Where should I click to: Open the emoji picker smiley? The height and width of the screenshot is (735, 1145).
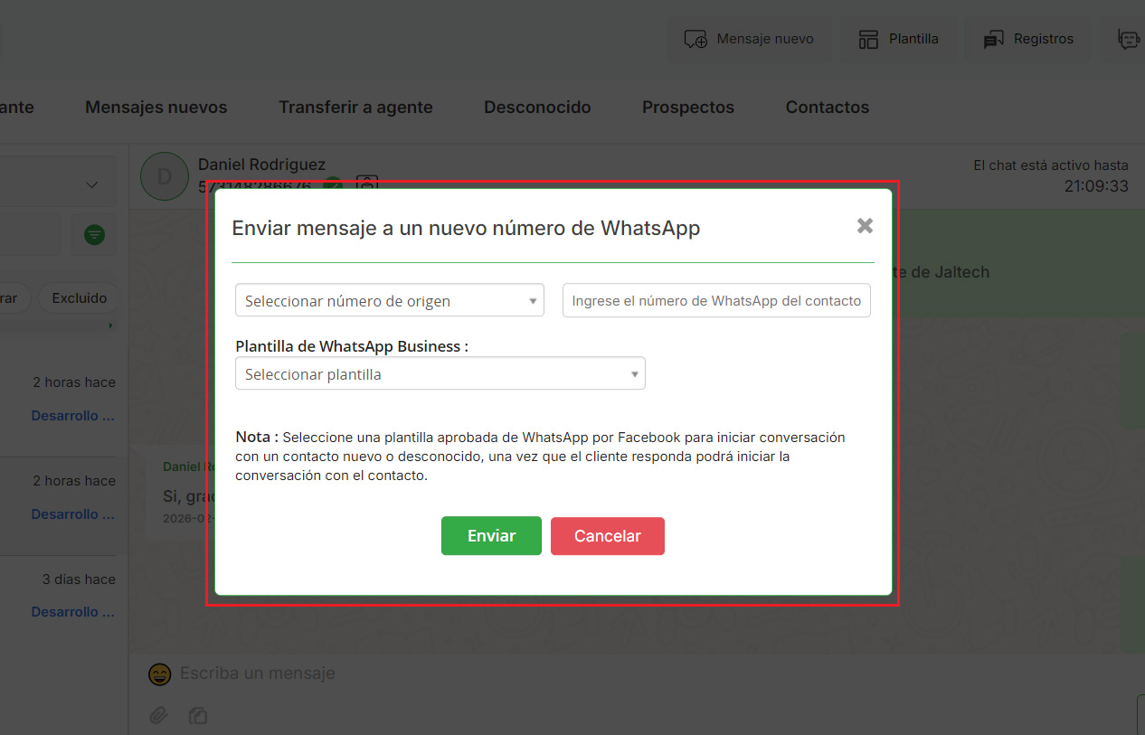(x=160, y=674)
